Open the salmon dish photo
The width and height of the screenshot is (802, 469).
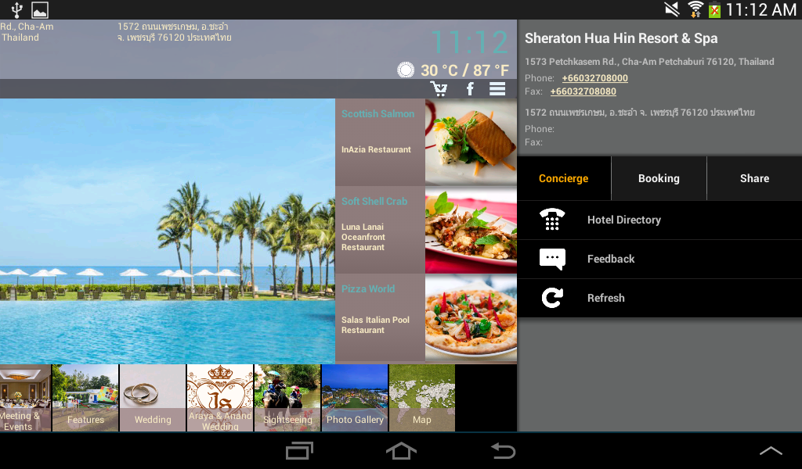tap(471, 142)
